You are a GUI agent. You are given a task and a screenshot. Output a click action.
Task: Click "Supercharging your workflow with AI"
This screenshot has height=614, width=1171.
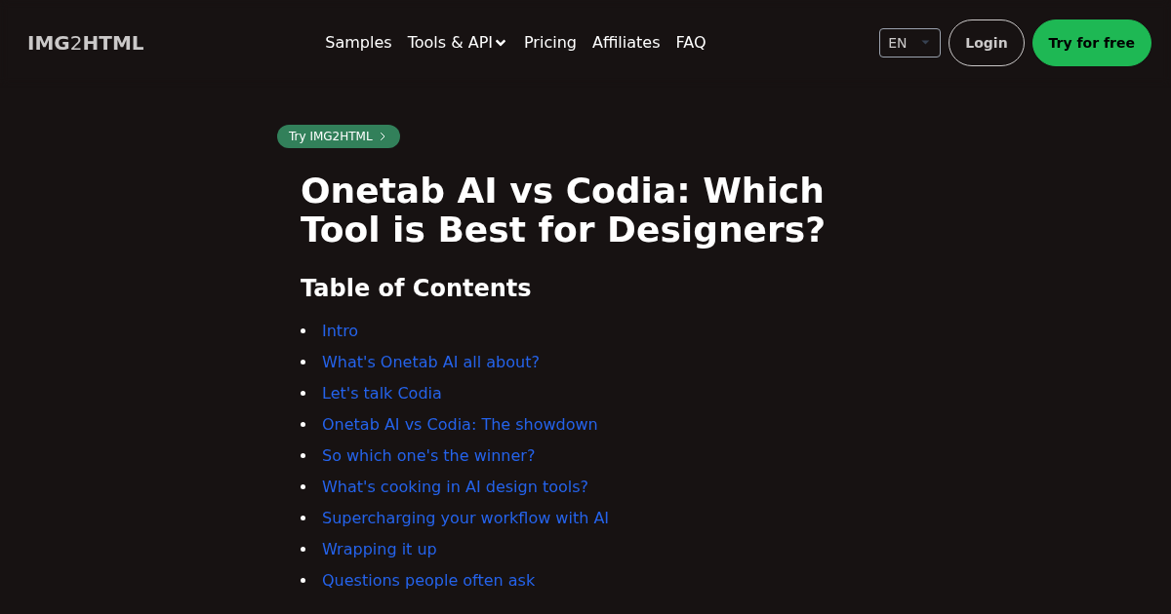(465, 518)
